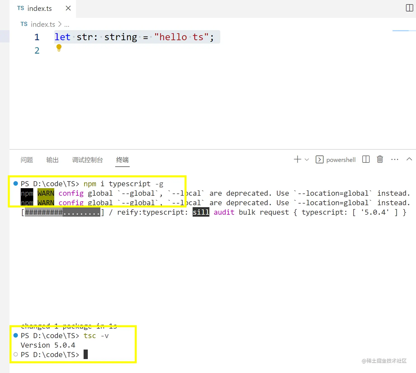Image resolution: width=416 pixels, height=373 pixels.
Task: Click the highlighted 'sill' log level text
Action: (201, 212)
